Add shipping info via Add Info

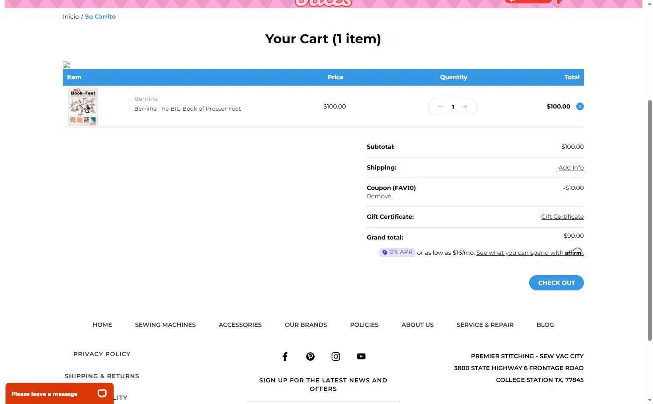(571, 167)
